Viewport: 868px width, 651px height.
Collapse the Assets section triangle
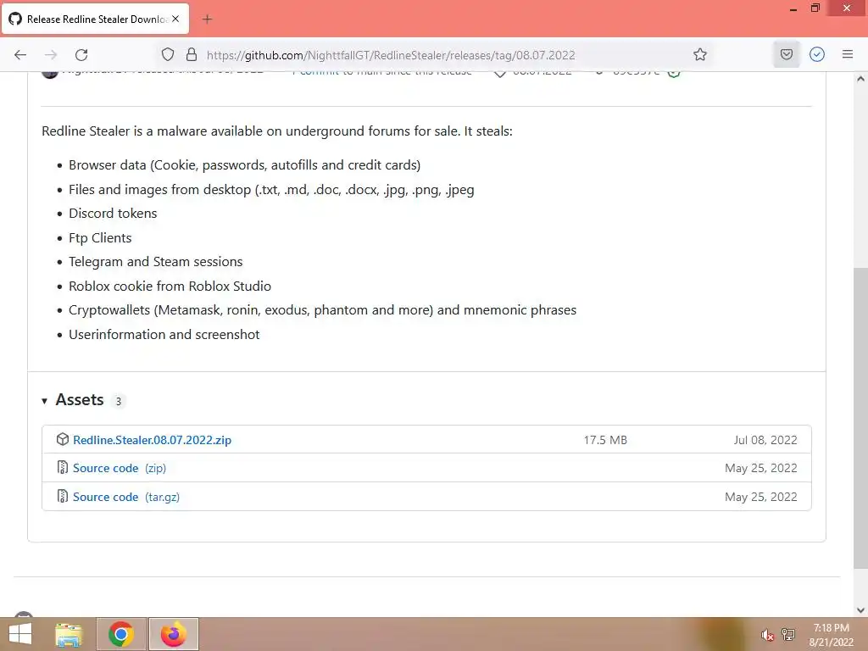click(x=44, y=401)
